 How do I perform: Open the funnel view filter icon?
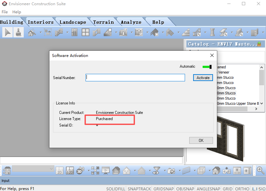point(156,171)
